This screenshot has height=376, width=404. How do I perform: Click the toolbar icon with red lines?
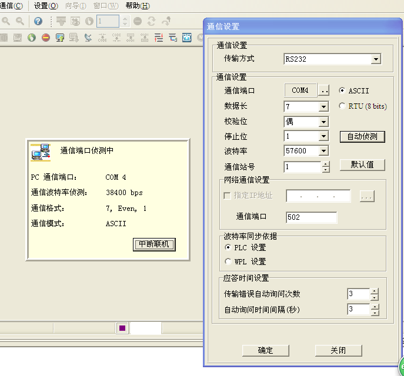pyautogui.click(x=159, y=38)
